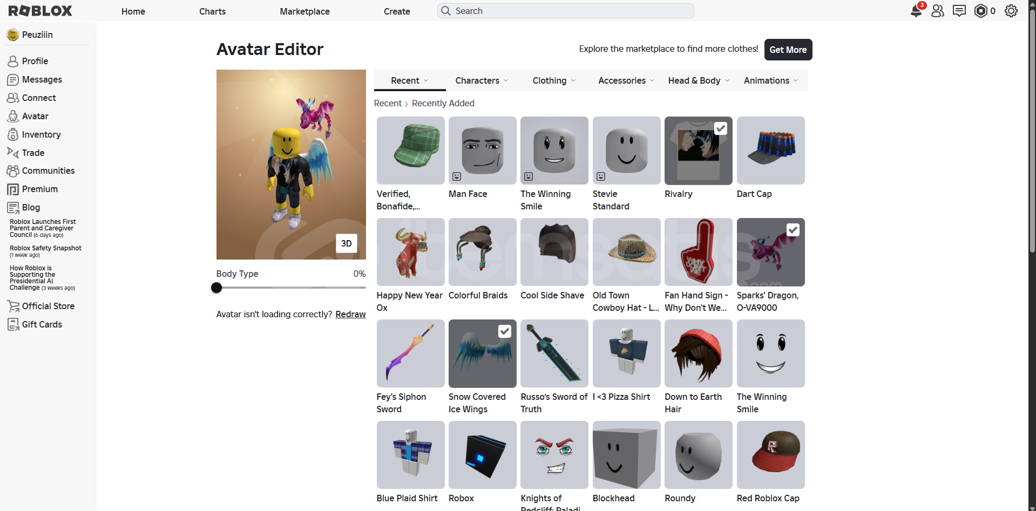Open the Parent and Caregiver Council post

pyautogui.click(x=43, y=228)
